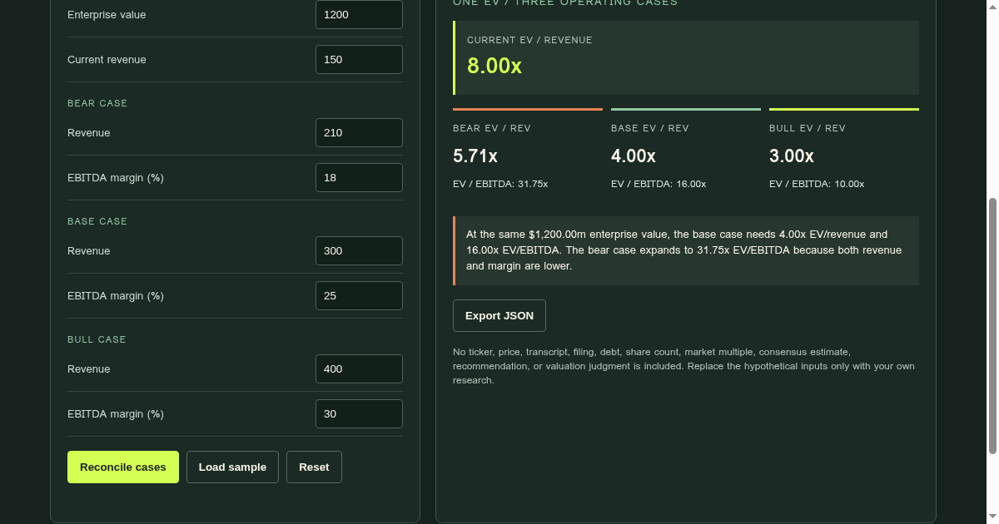Edit the Bull case EBITDA margin field
Screen dimensions: 999x524
point(359,414)
